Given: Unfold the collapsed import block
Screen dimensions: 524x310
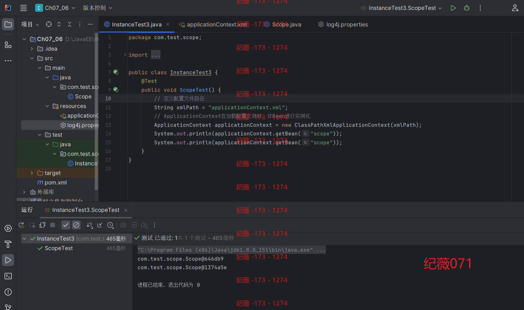Looking at the screenshot, I should tap(125, 55).
